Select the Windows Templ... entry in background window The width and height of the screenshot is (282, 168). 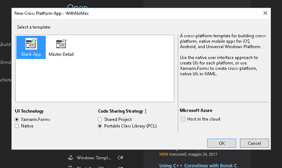tap(95, 158)
